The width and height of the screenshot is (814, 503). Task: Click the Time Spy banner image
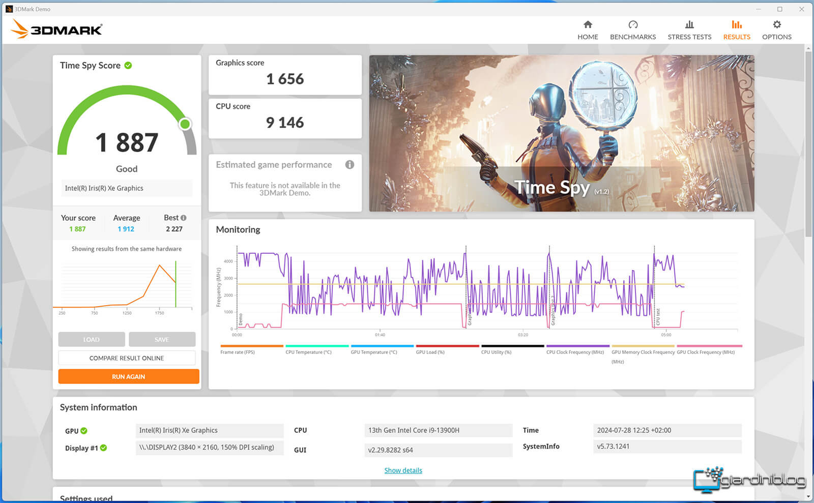coord(562,133)
